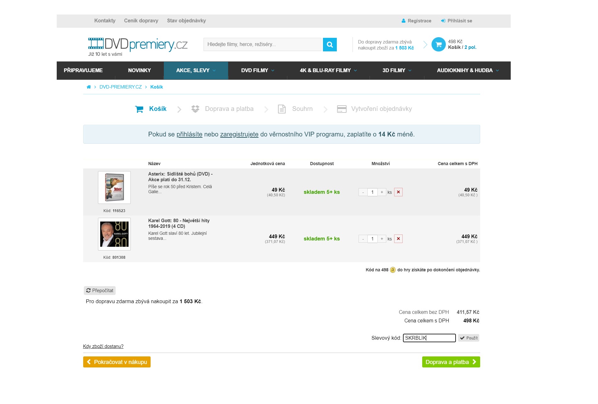Click the Přepočítat recalculate button
Screen dimensions: 598x404
100,291
